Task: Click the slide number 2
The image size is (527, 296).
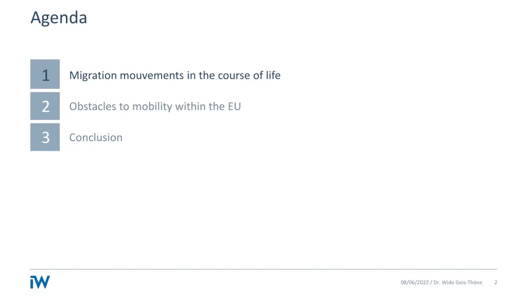Action: [496, 282]
